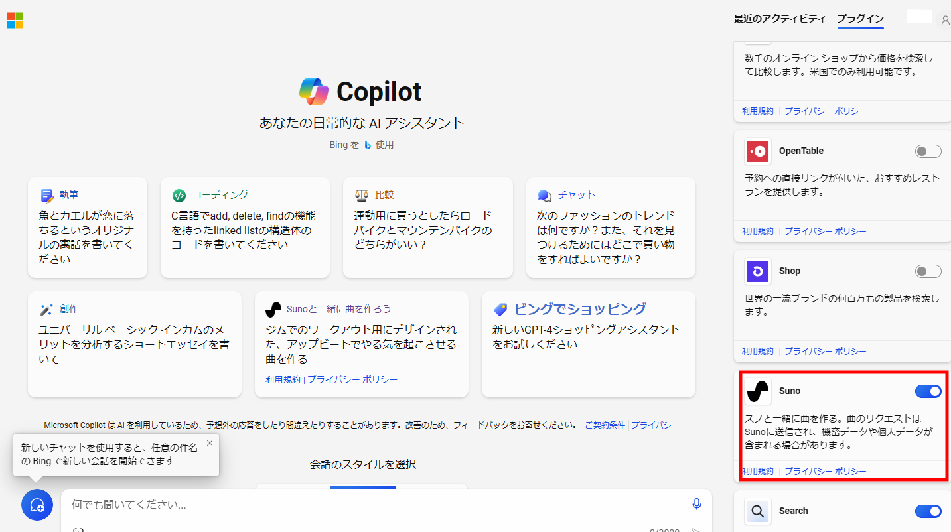
Task: Open the user profile icon
Action: tap(946, 20)
